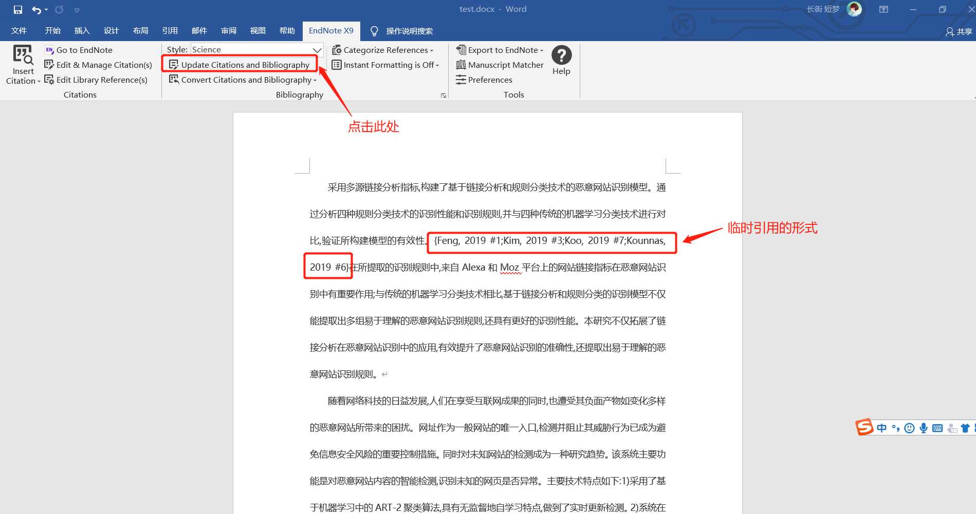The width and height of the screenshot is (976, 514).
Task: Switch to the 帮助 tab
Action: coord(287,31)
